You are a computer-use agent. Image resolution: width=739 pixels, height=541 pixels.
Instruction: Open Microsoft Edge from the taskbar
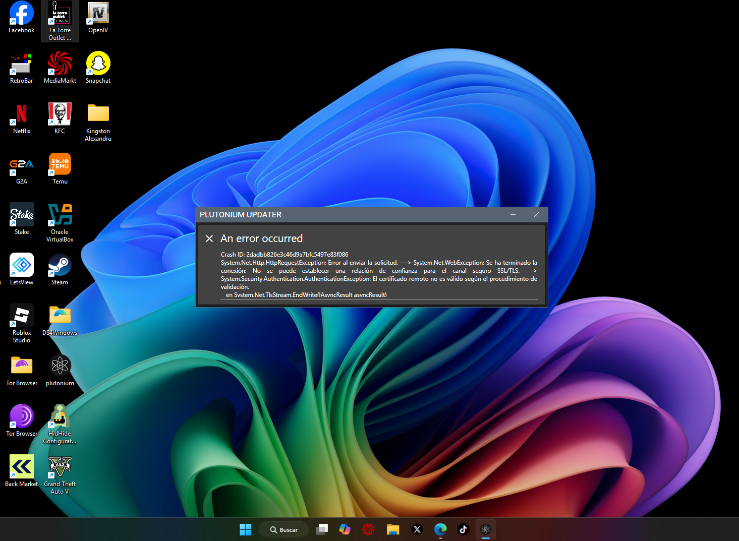[440, 529]
